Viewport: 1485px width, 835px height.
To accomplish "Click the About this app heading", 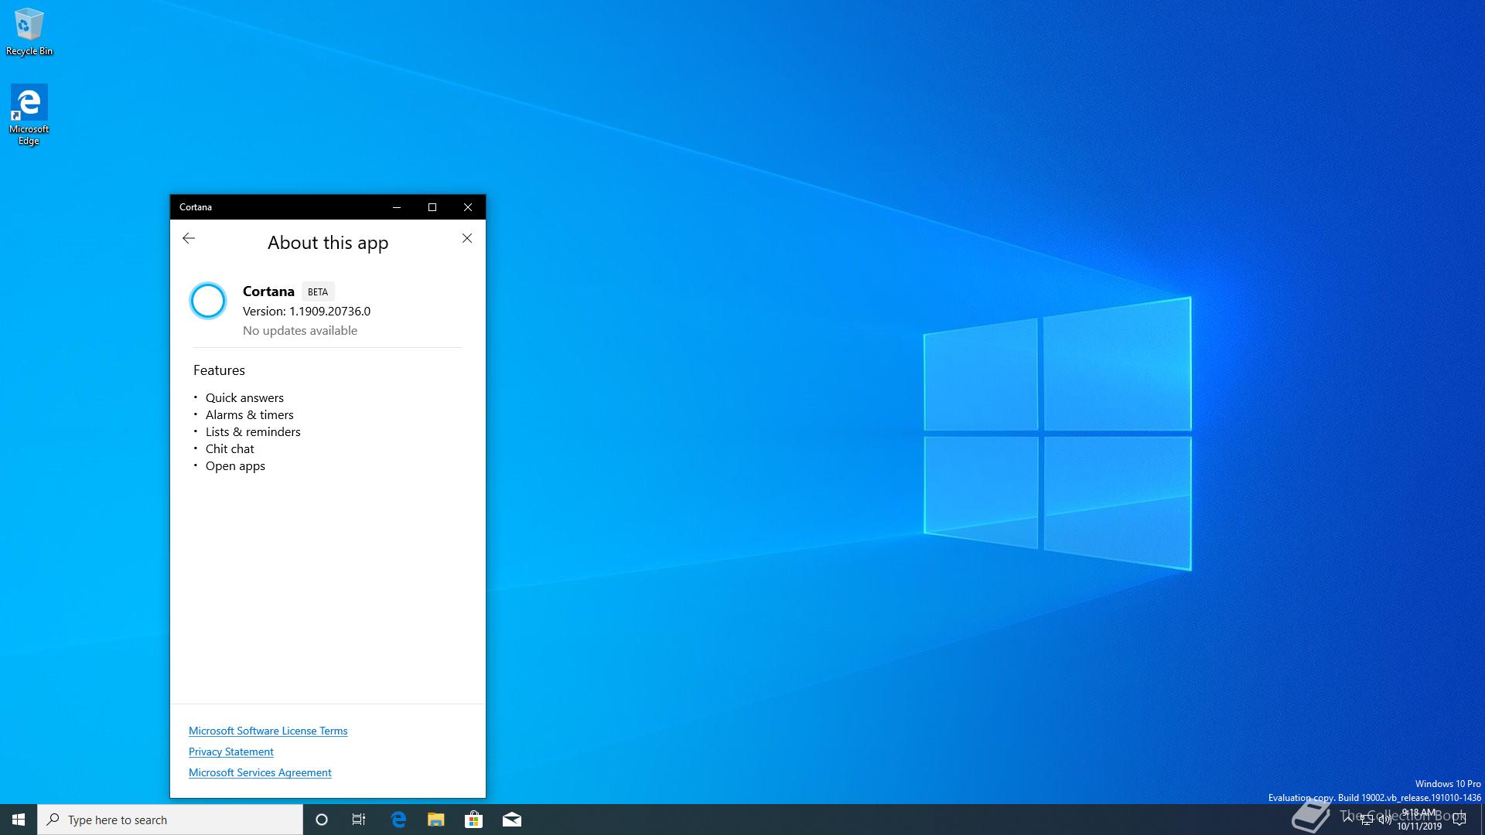I will pos(328,243).
